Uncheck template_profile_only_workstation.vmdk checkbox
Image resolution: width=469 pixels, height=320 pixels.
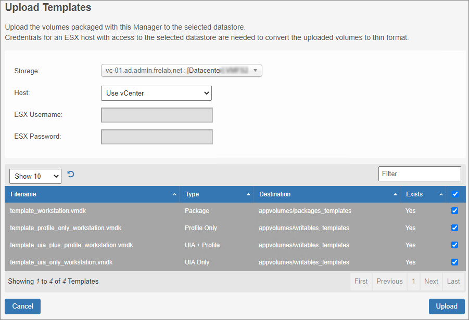pyautogui.click(x=454, y=228)
